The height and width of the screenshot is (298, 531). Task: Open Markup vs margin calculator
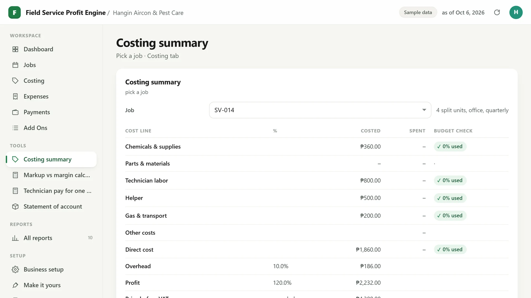point(51,175)
